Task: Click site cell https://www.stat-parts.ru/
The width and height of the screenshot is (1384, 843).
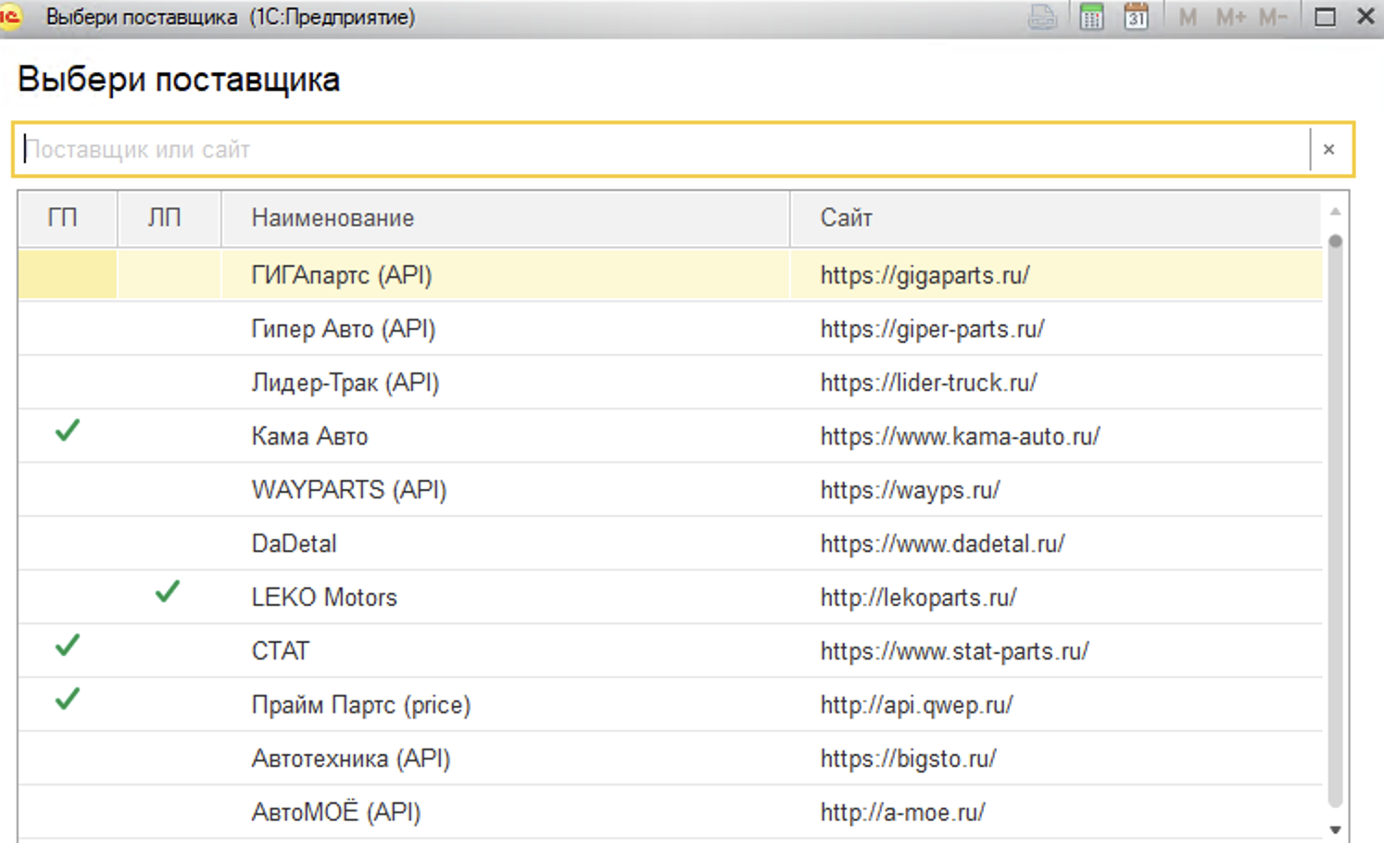Action: click(954, 651)
